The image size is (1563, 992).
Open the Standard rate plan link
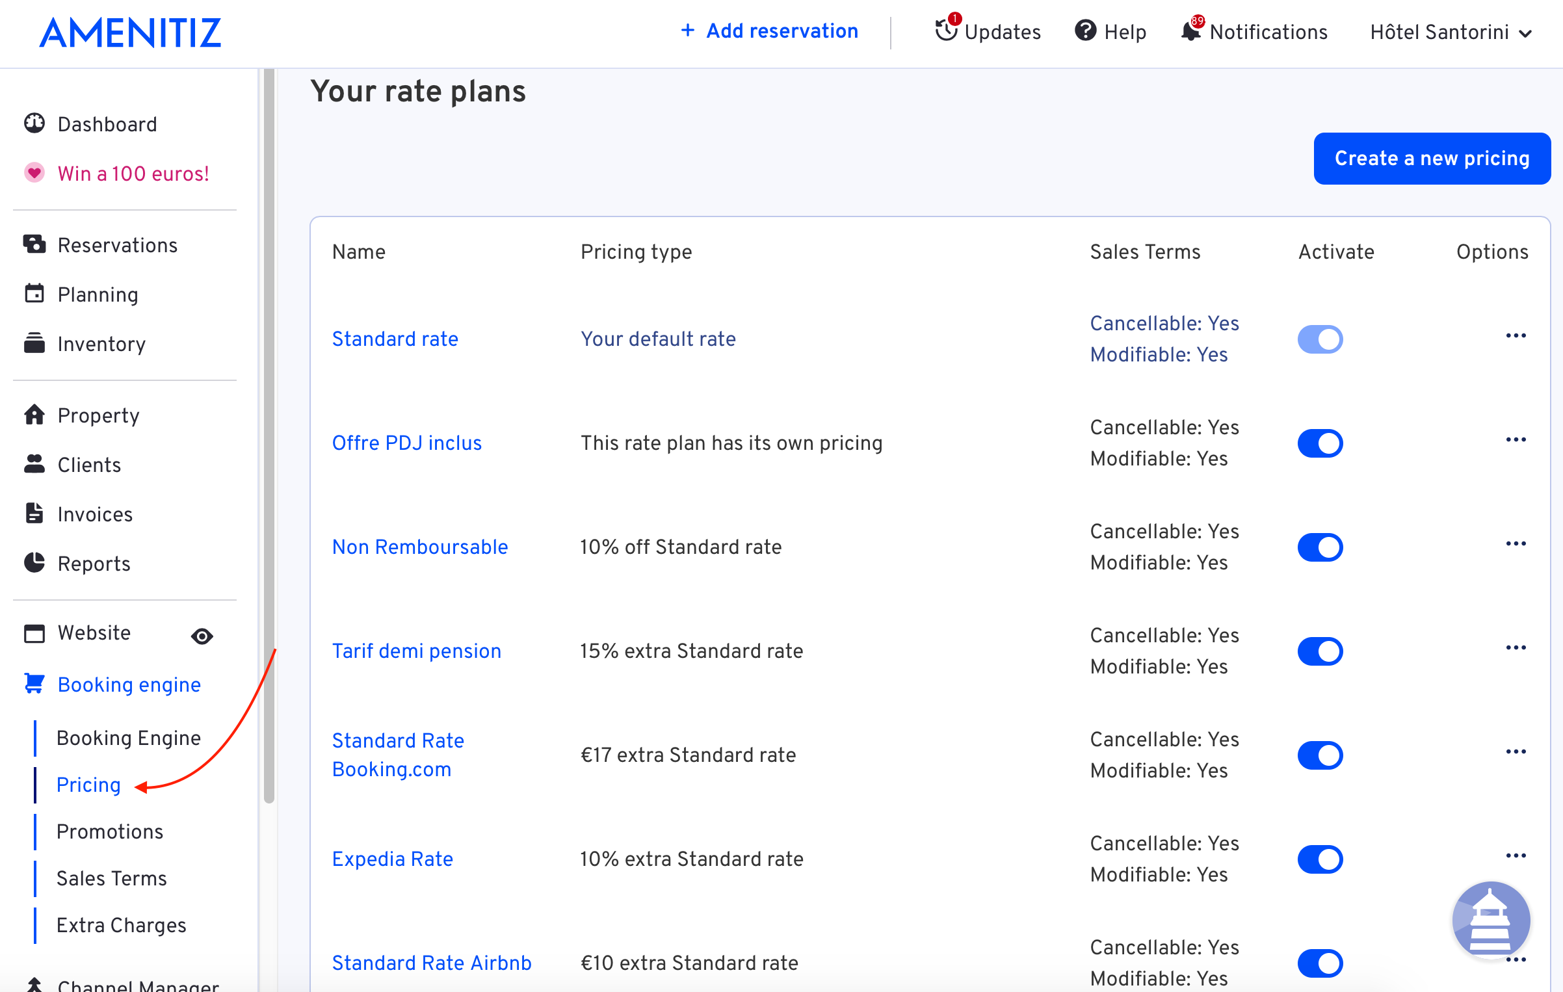pyautogui.click(x=395, y=339)
